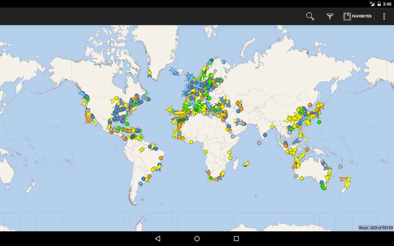Select blue ship marker at India's southern tip

265,135
